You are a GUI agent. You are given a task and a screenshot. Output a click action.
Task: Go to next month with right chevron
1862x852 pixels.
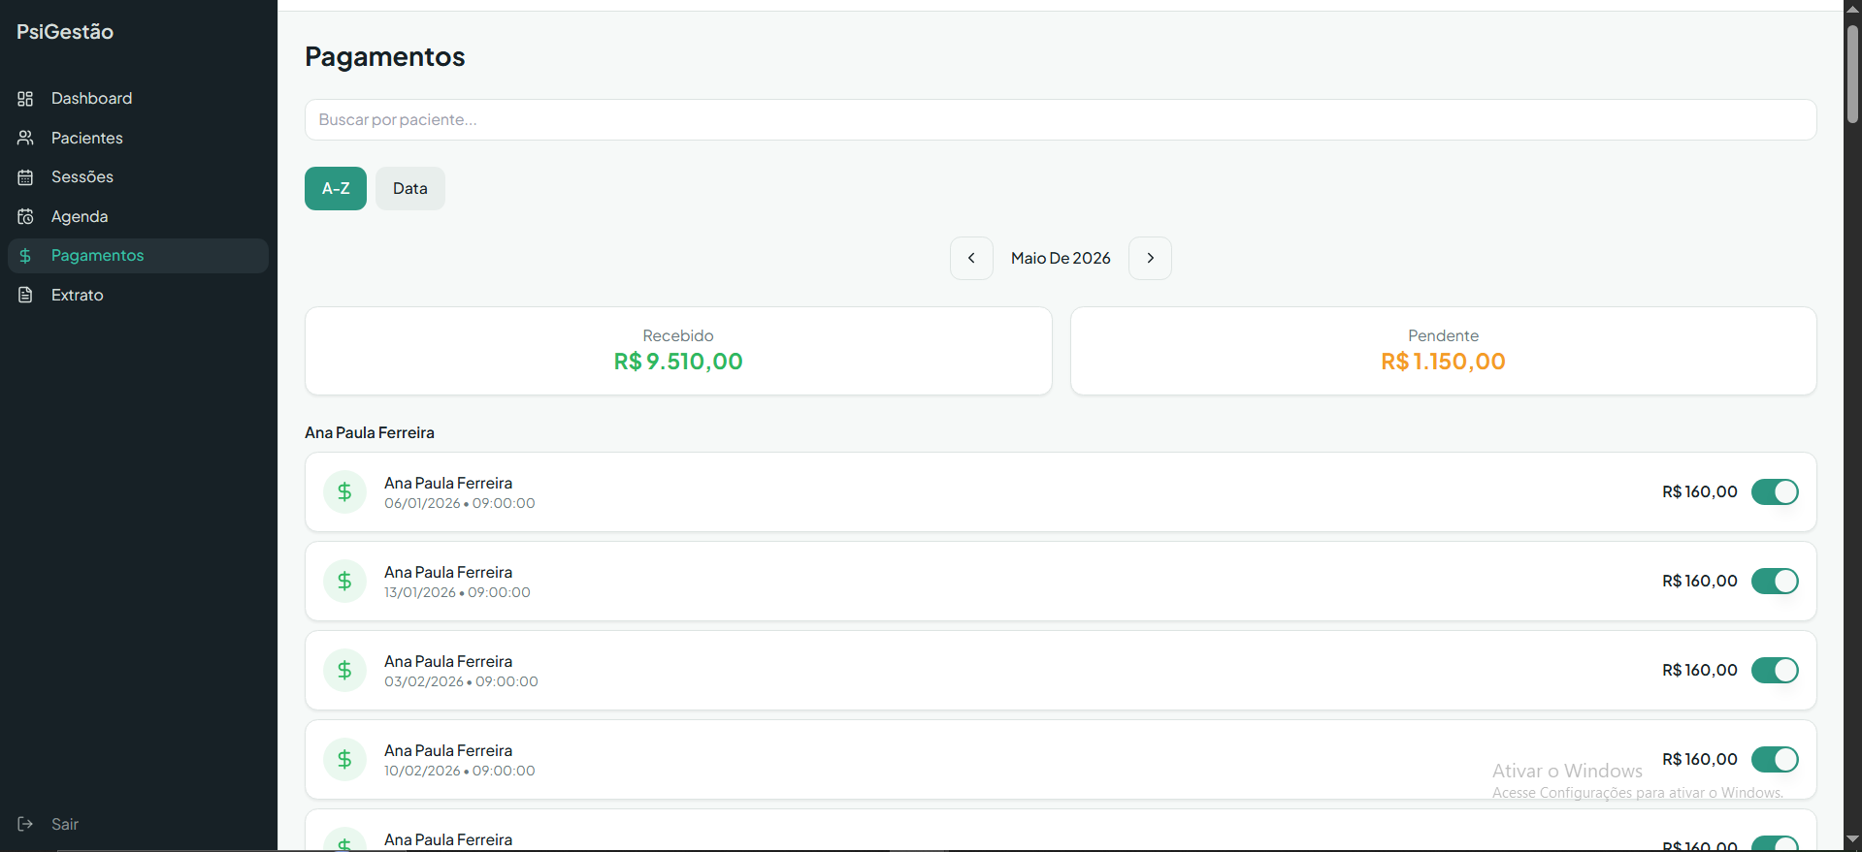coord(1150,259)
